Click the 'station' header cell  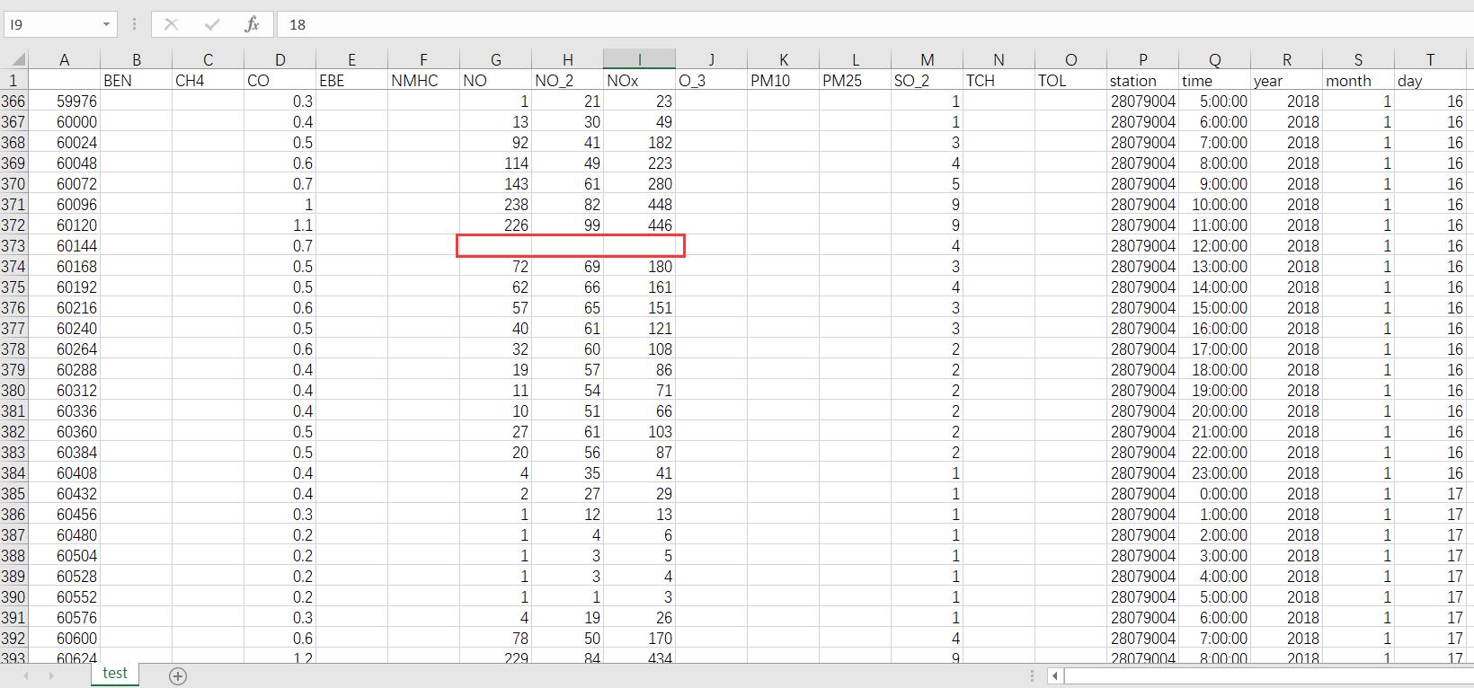pyautogui.click(x=1142, y=81)
